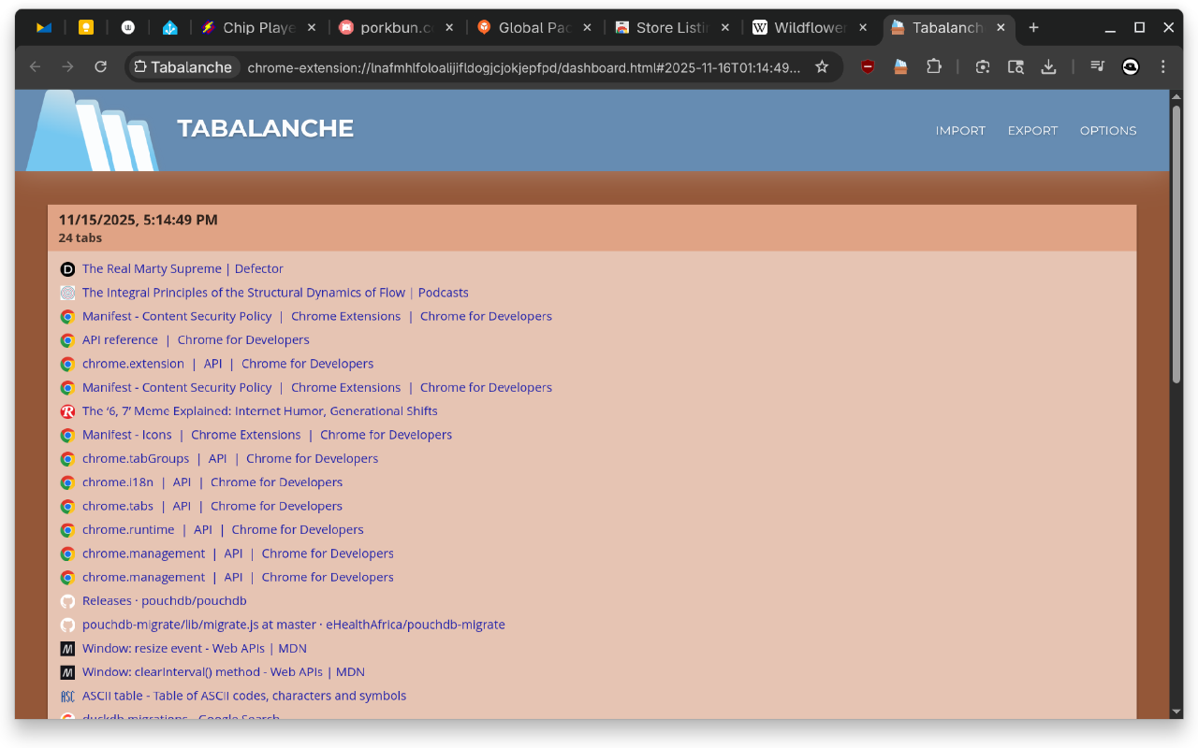
Task: Click the browser Forward arrow
Action: 67,66
